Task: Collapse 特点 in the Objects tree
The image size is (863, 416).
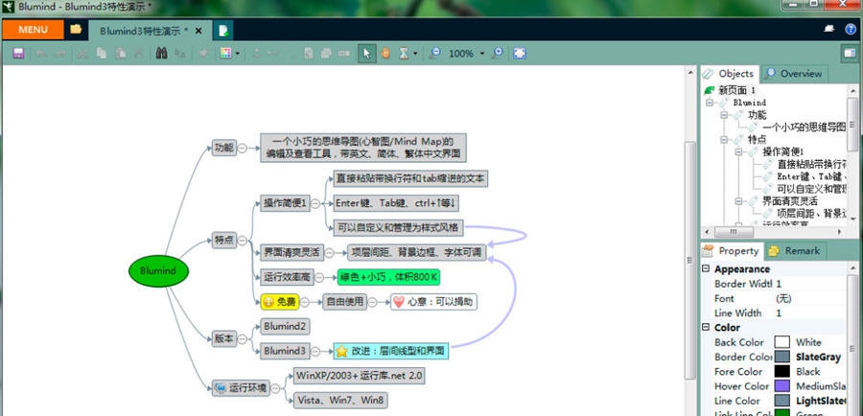Action: tap(724, 140)
